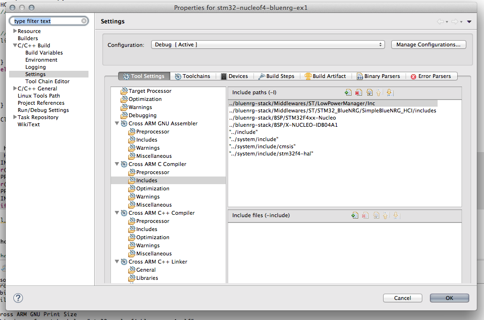This screenshot has width=484, height=320.
Task: Switch to the Tool Settings tab
Action: click(x=144, y=76)
